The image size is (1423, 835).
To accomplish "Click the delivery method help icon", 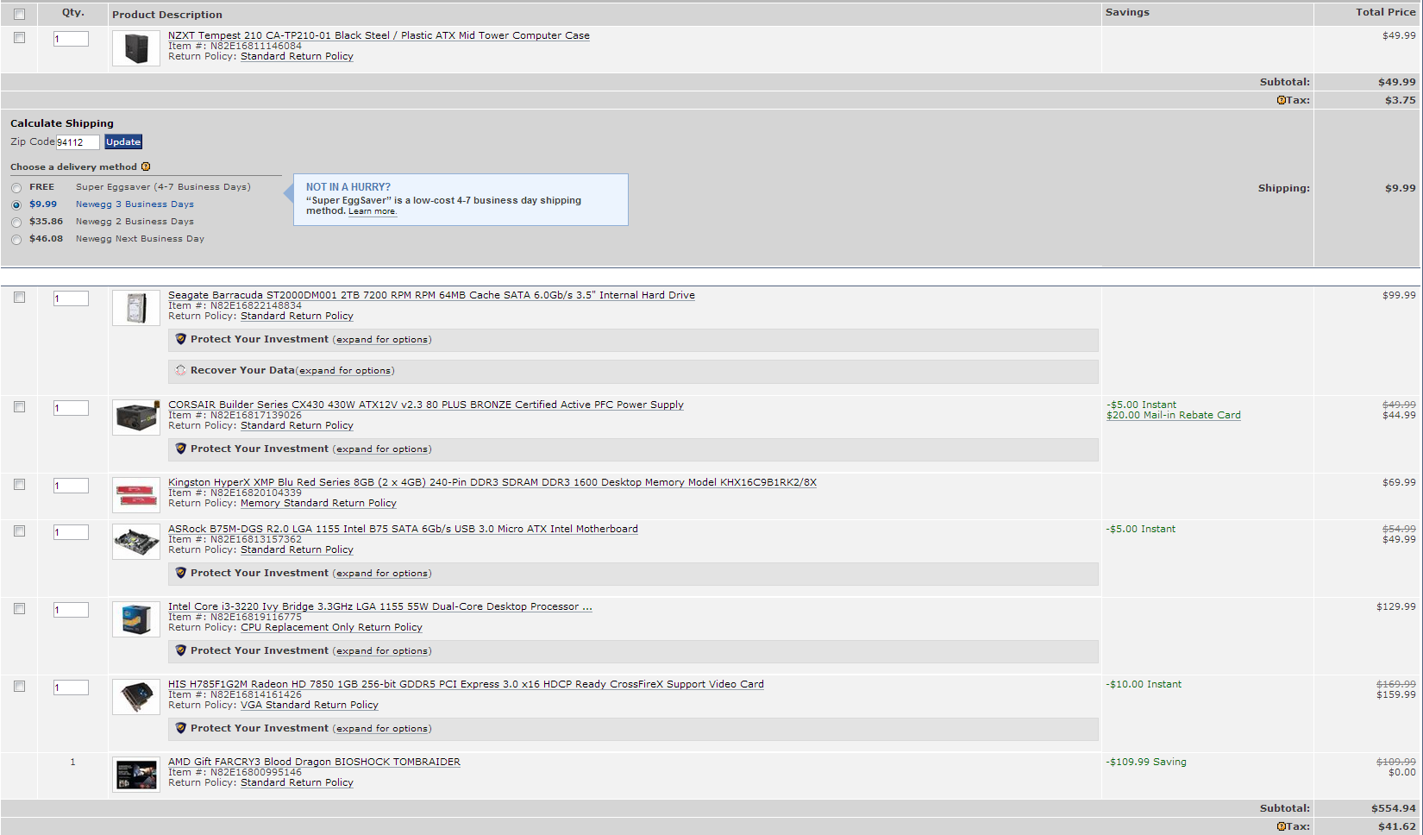I will coord(146,166).
